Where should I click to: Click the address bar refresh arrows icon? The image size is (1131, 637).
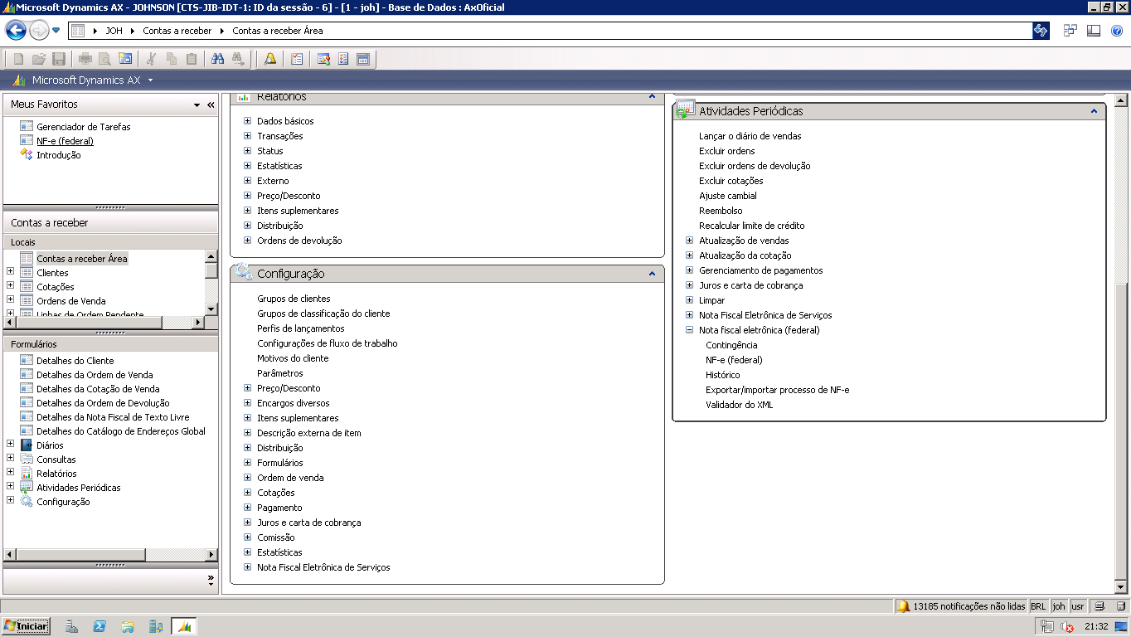click(x=1041, y=31)
